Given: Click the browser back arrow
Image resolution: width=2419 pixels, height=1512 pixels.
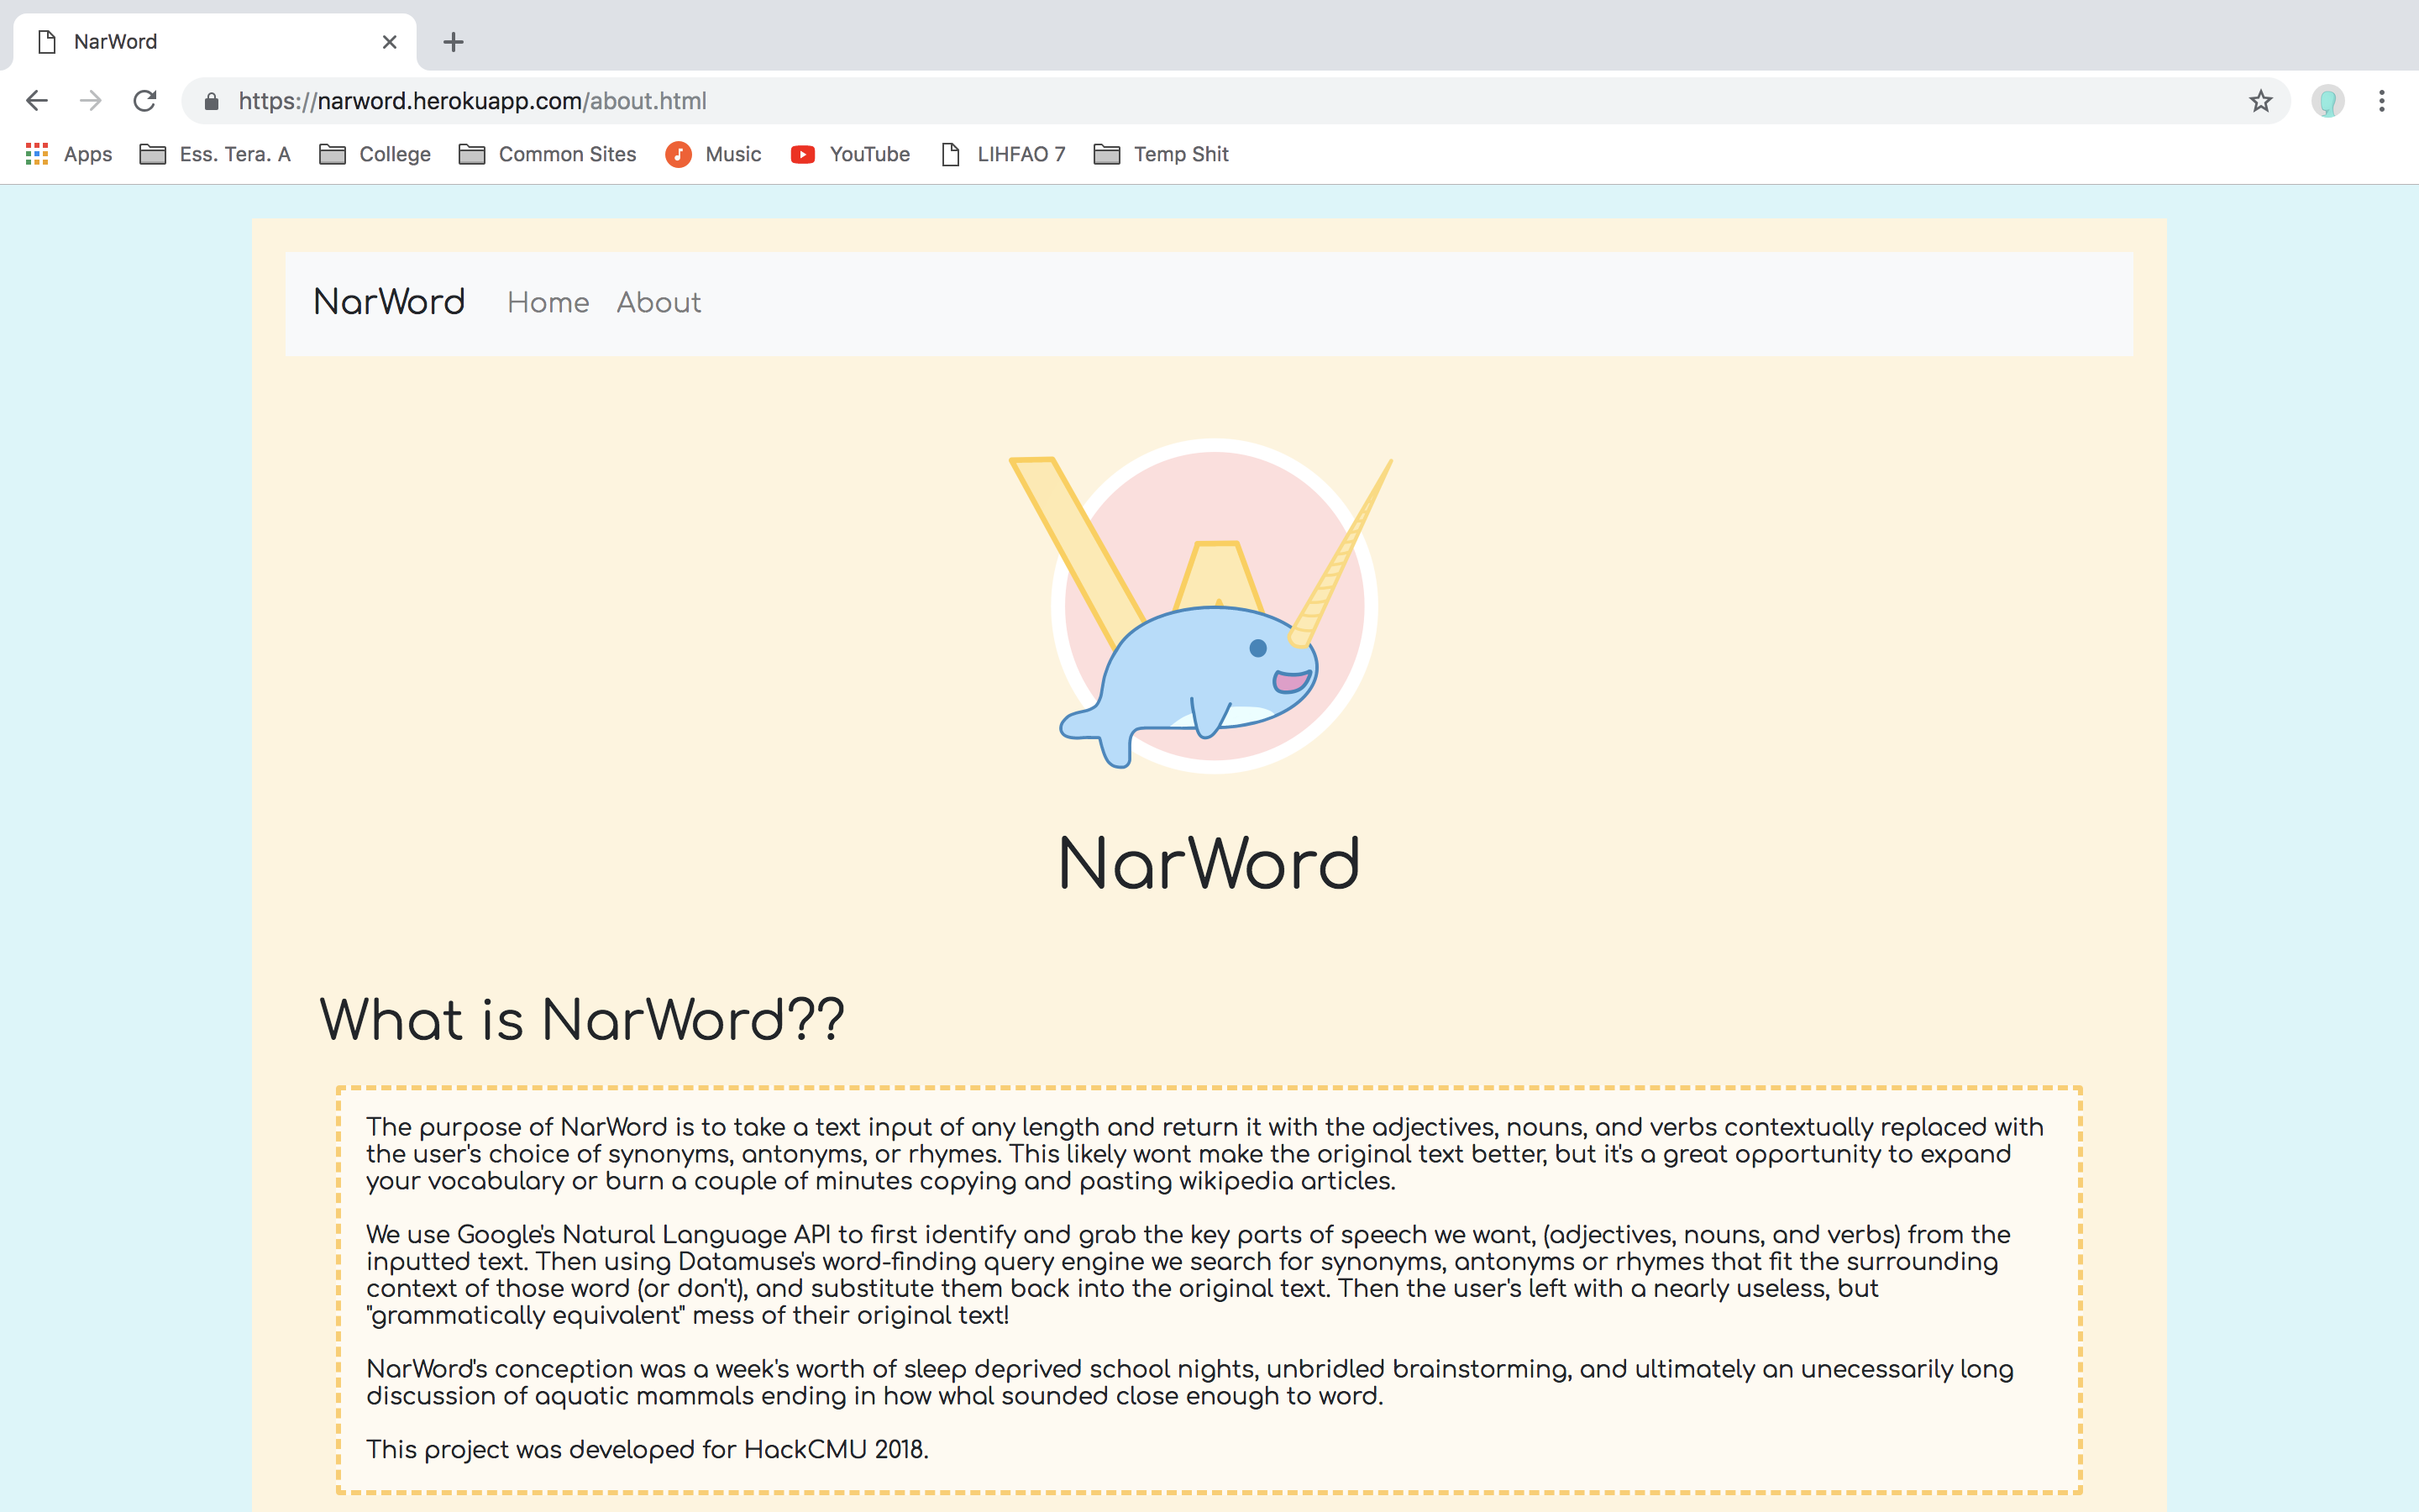Looking at the screenshot, I should [37, 101].
